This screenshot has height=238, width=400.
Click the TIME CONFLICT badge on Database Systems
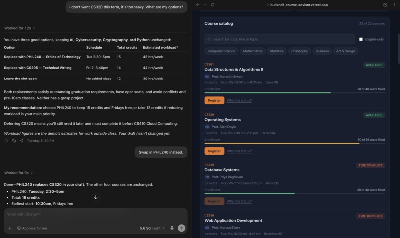pyautogui.click(x=370, y=165)
